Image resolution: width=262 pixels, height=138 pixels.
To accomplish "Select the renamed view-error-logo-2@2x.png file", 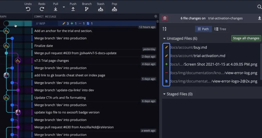I will pyautogui.click(x=211, y=81).
